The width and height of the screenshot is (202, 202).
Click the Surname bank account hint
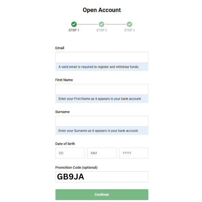[99, 131]
